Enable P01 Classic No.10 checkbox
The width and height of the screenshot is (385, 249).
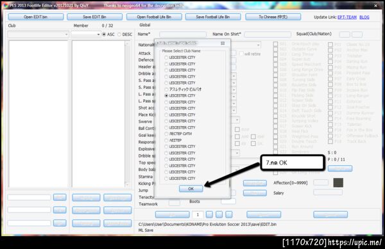click(330, 45)
